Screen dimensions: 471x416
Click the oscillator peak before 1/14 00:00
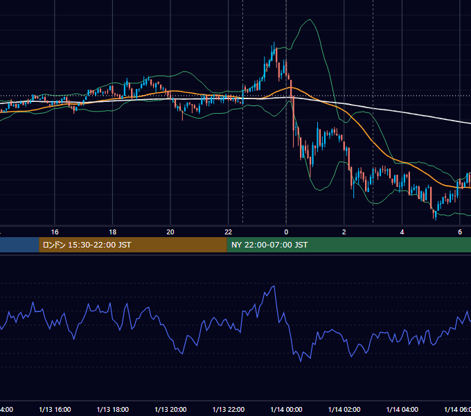274,286
